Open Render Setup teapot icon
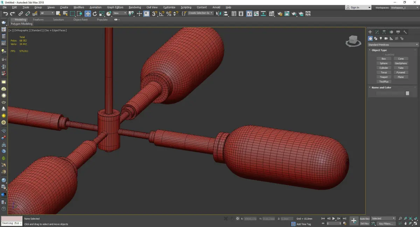The height and width of the screenshot is (227, 420). 280,14
